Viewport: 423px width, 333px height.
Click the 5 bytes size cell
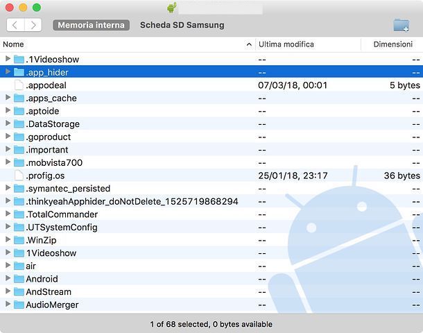click(405, 85)
